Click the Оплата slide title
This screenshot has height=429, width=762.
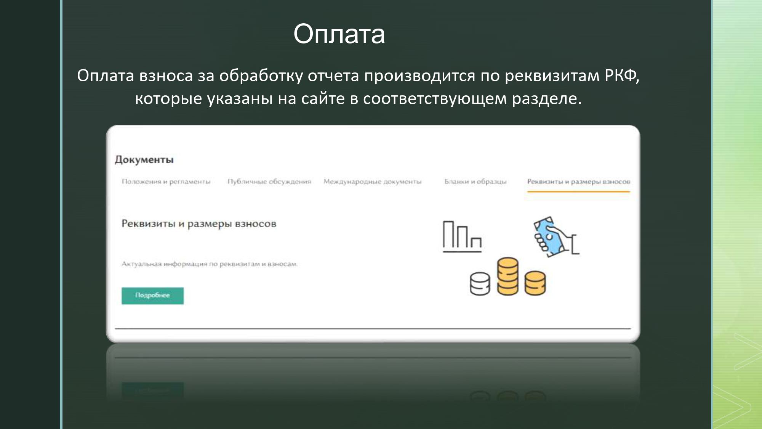(339, 34)
